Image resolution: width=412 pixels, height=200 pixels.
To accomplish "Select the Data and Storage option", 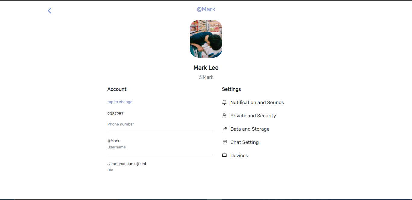I will click(x=250, y=129).
